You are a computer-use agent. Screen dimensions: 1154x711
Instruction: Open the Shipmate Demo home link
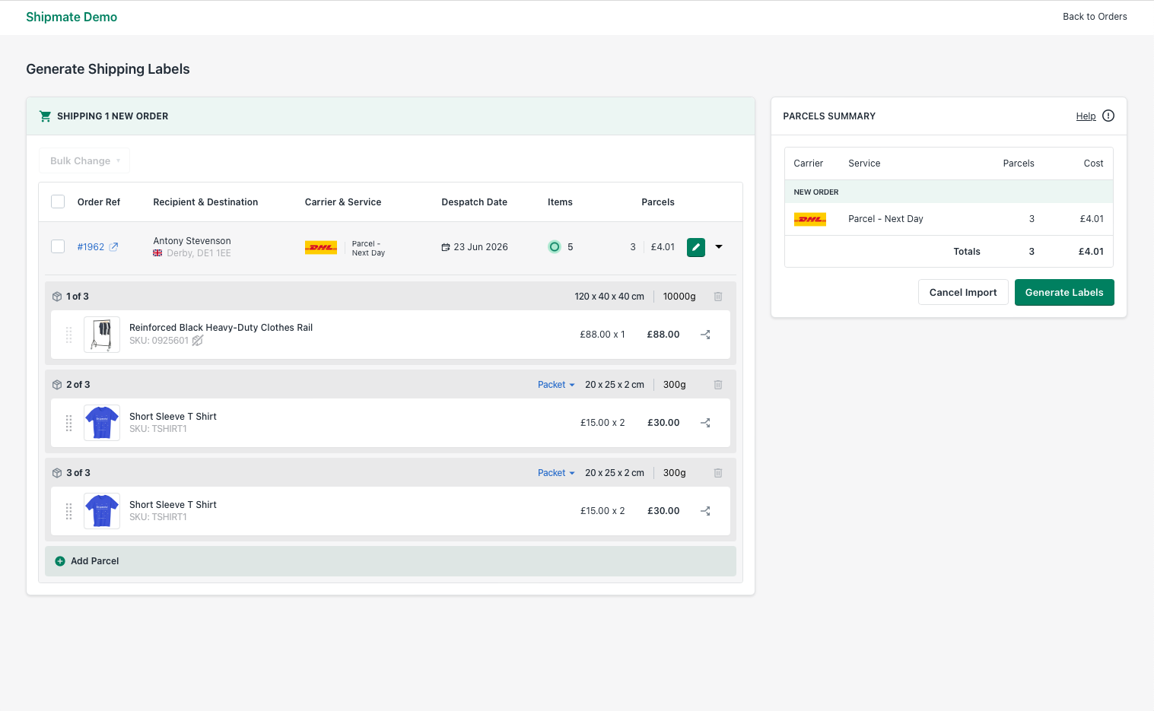click(x=72, y=17)
